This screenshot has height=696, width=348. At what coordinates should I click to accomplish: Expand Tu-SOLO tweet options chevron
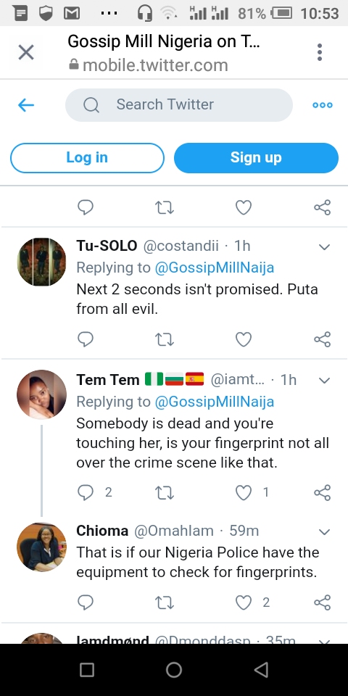pyautogui.click(x=325, y=246)
